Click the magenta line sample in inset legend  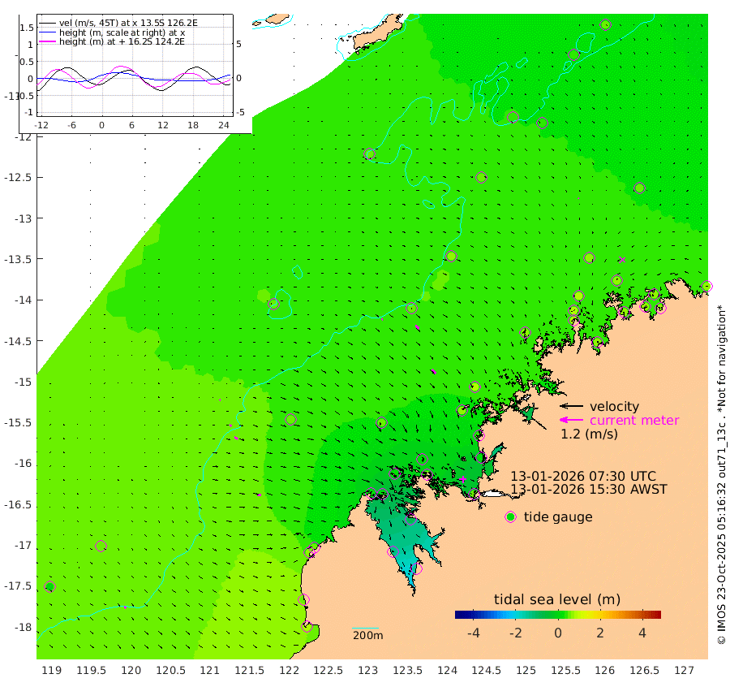[x=48, y=42]
